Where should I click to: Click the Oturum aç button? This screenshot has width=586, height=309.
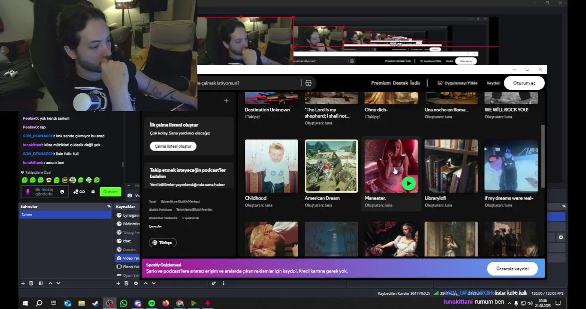(x=524, y=83)
